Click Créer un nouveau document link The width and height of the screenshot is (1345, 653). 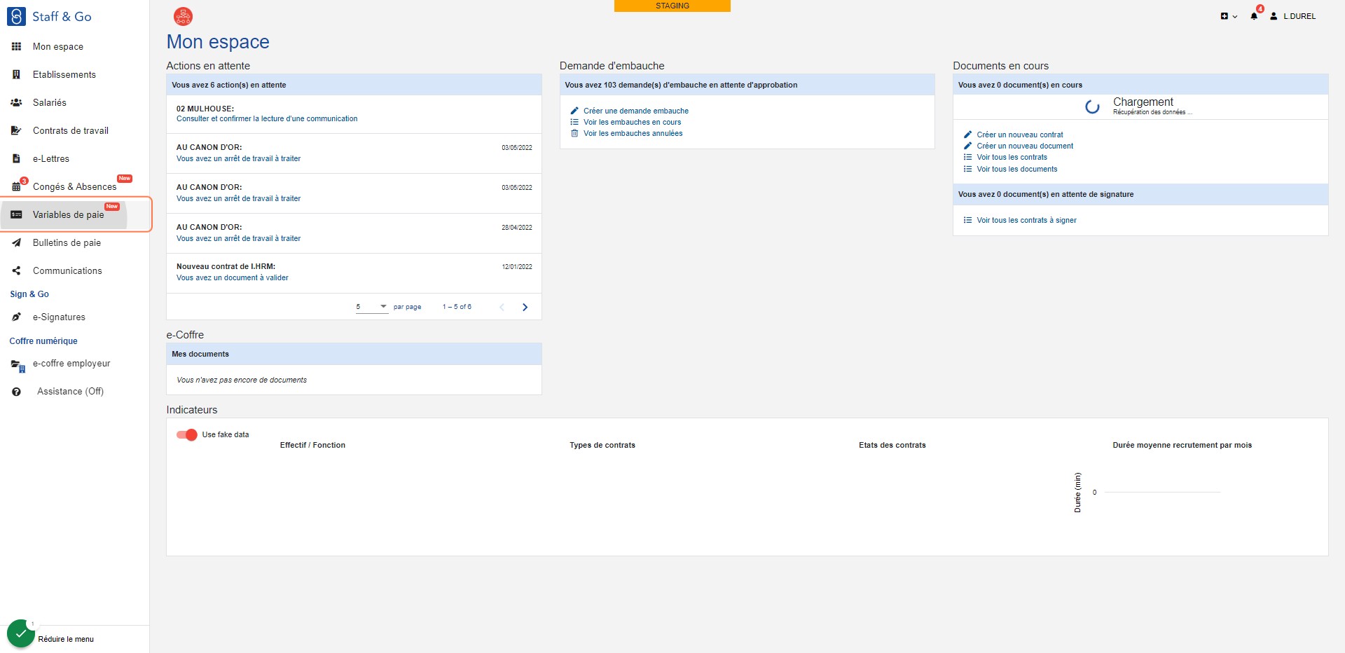[1025, 146]
